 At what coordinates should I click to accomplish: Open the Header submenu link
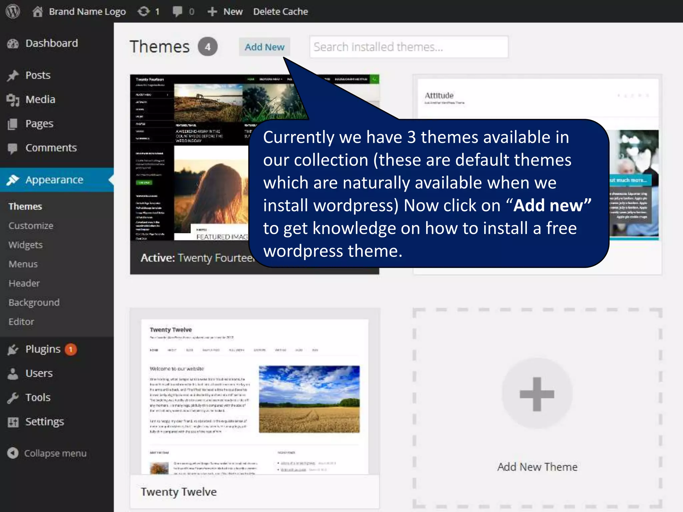coord(24,283)
